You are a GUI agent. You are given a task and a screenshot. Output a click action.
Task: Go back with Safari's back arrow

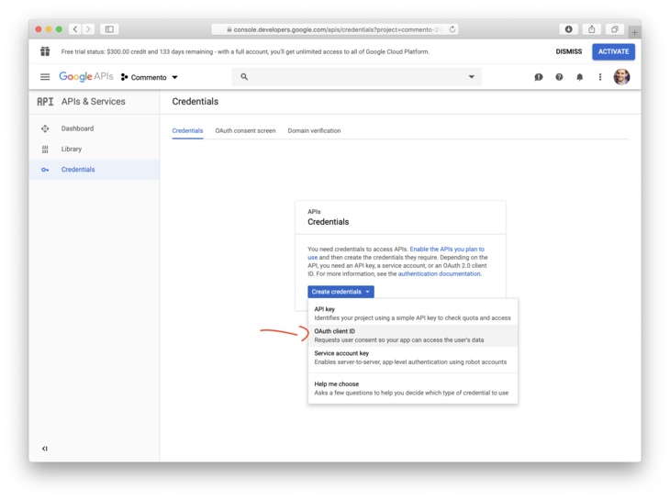click(75, 29)
